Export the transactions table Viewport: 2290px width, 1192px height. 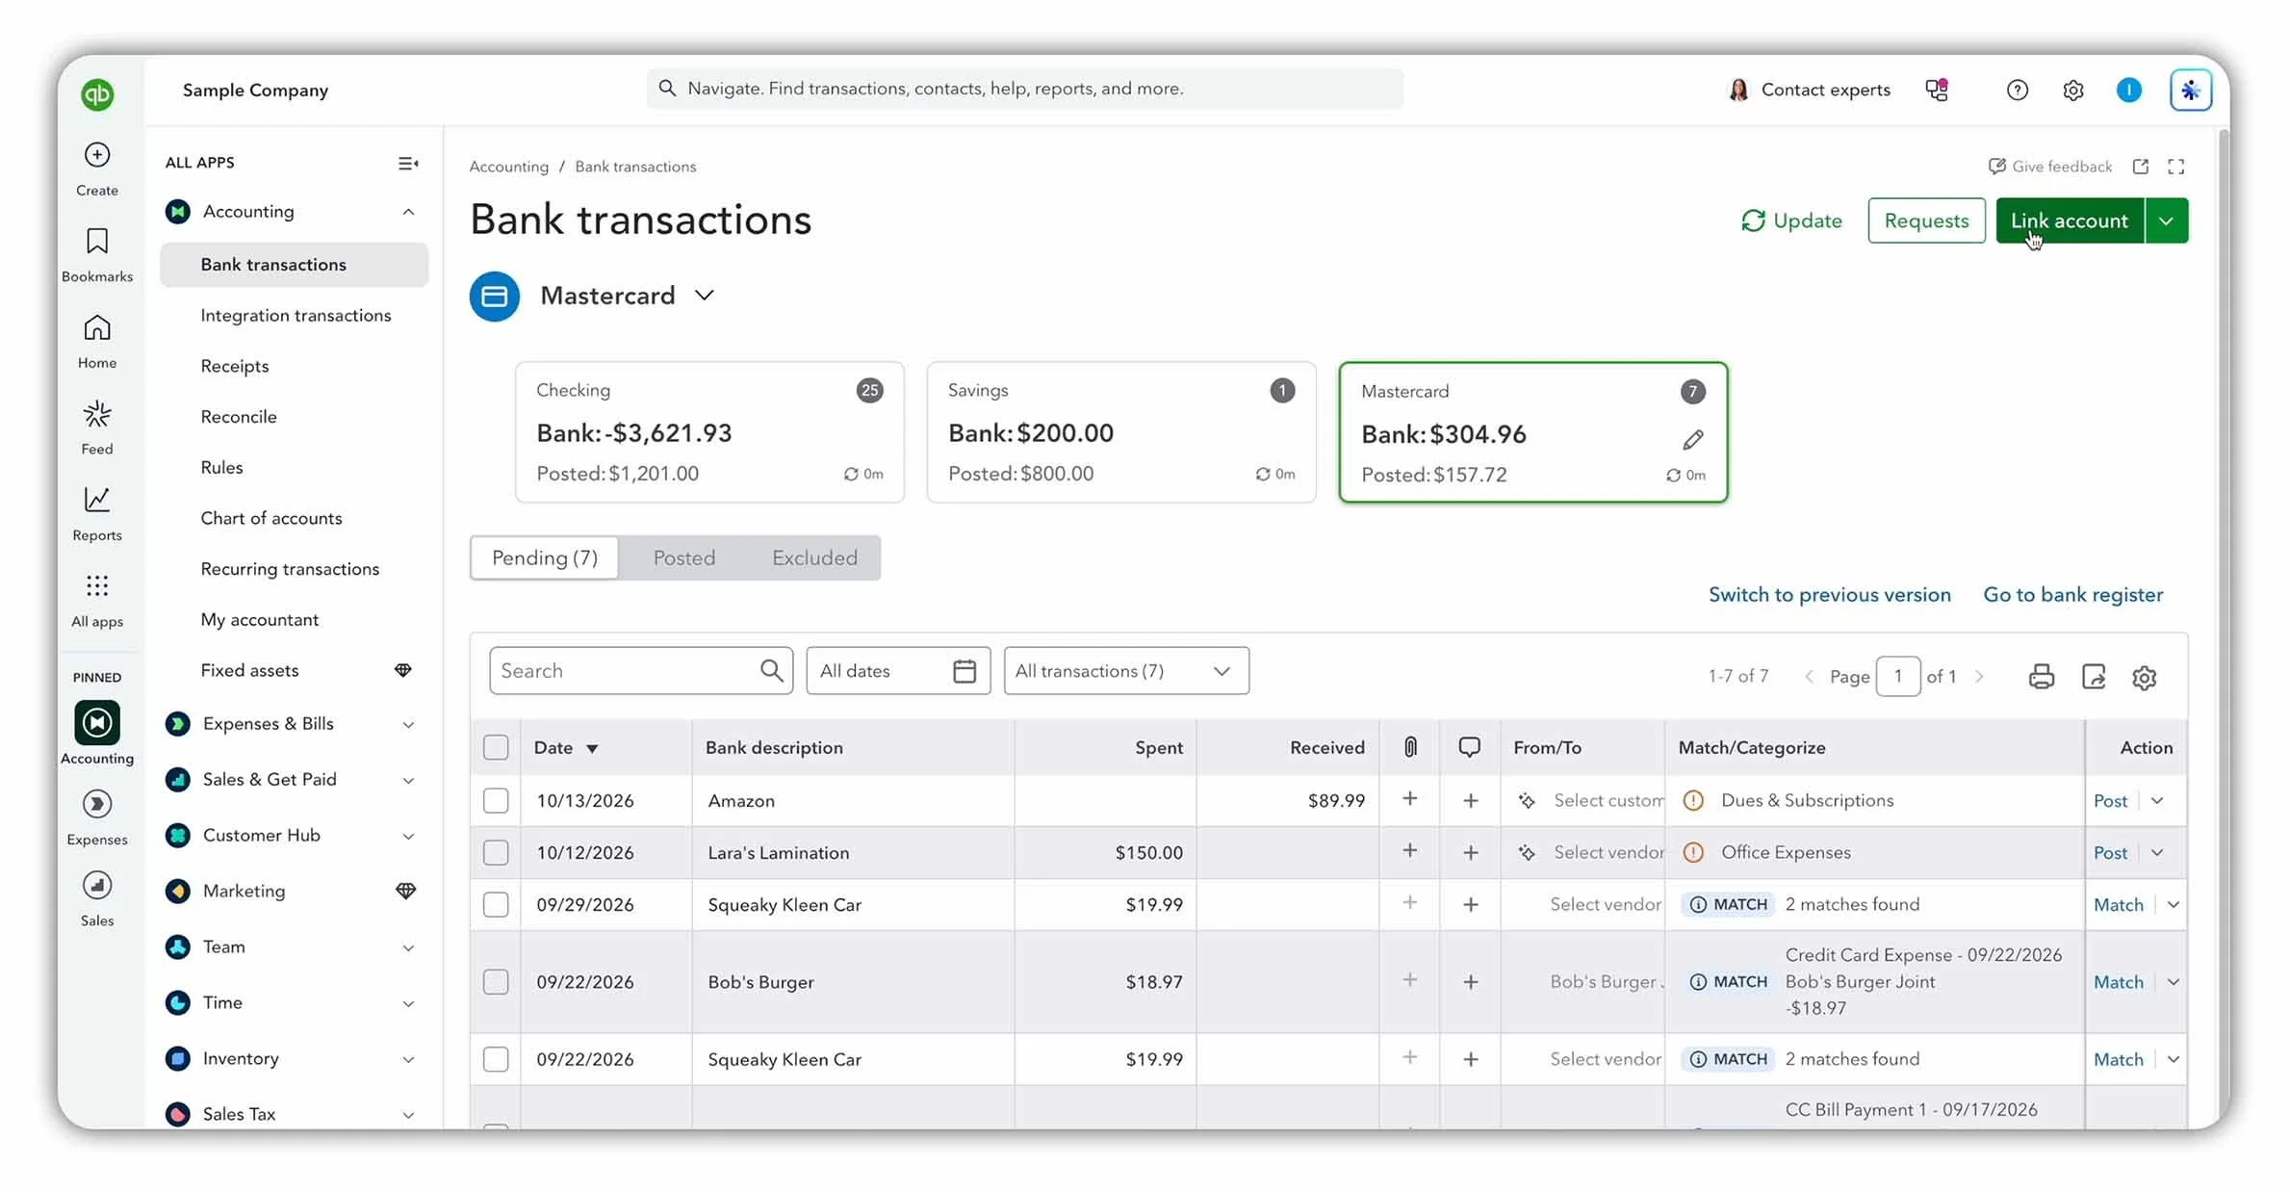tap(2094, 677)
